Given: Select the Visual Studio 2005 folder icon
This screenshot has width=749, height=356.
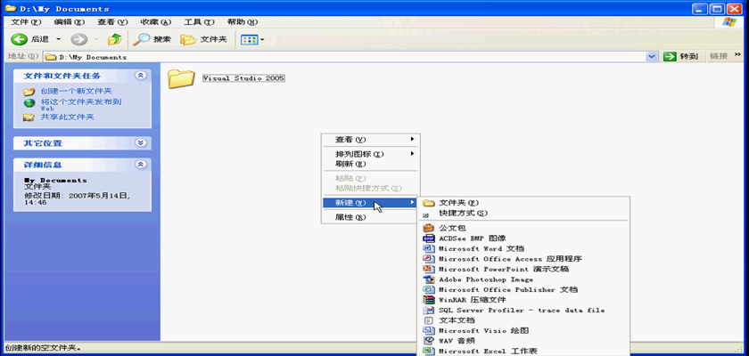Looking at the screenshot, I should click(x=182, y=78).
